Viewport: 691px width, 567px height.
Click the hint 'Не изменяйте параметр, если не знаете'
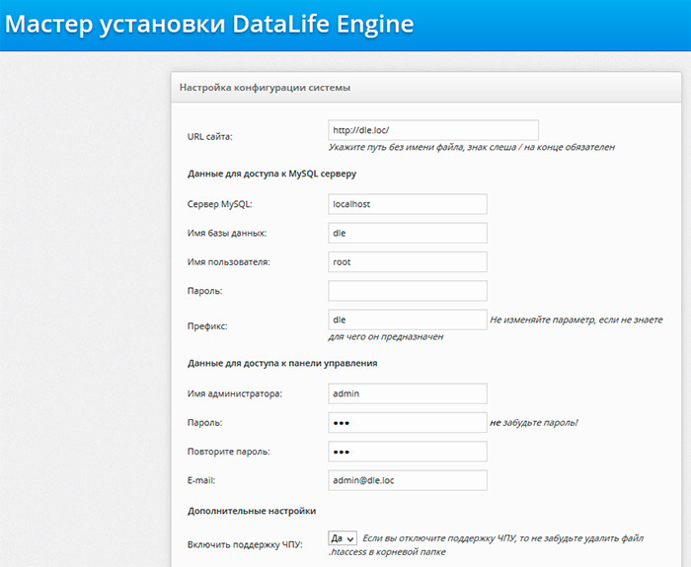(576, 320)
